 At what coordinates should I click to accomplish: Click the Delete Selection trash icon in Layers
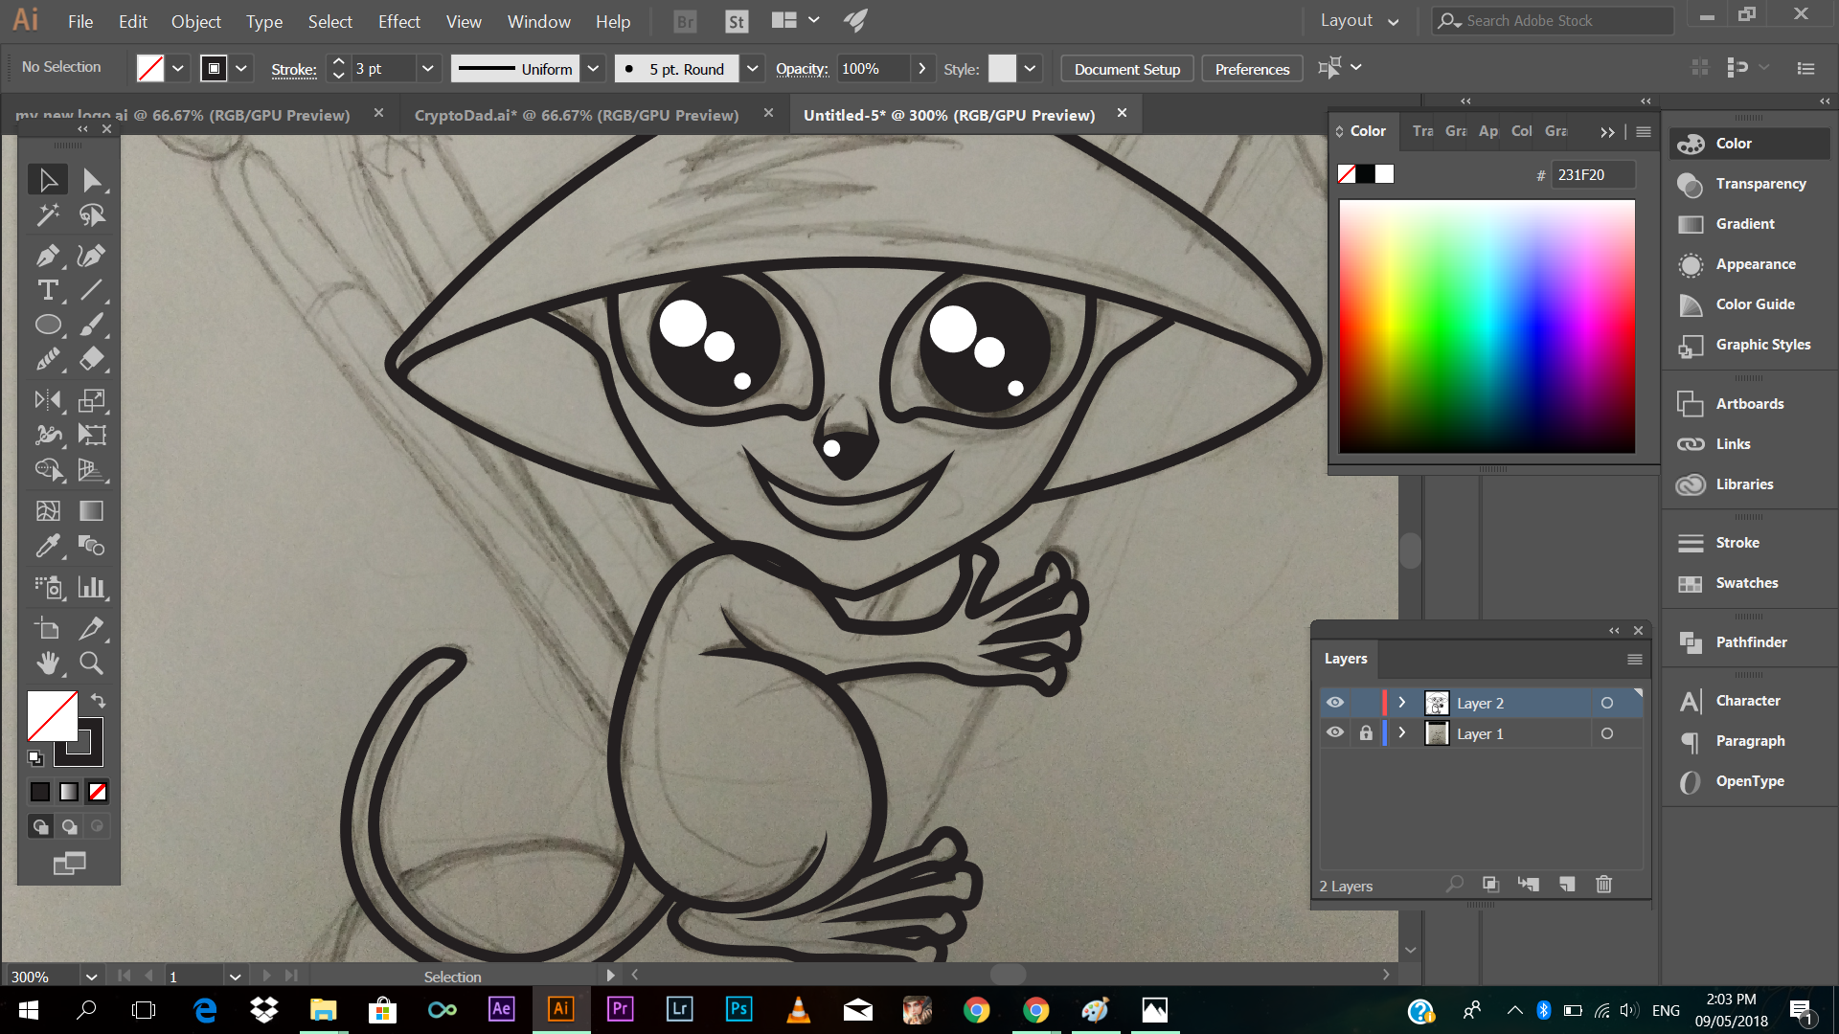pyautogui.click(x=1604, y=884)
